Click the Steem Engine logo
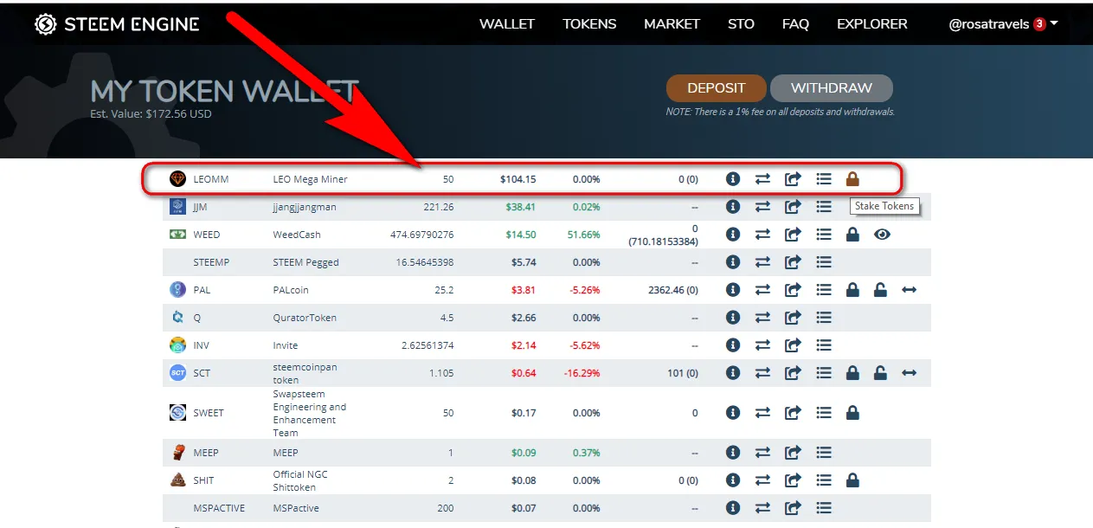1093x528 pixels. [x=117, y=24]
